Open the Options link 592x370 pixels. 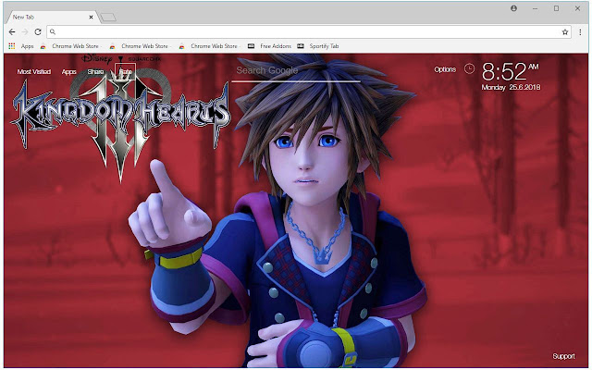pyautogui.click(x=445, y=69)
